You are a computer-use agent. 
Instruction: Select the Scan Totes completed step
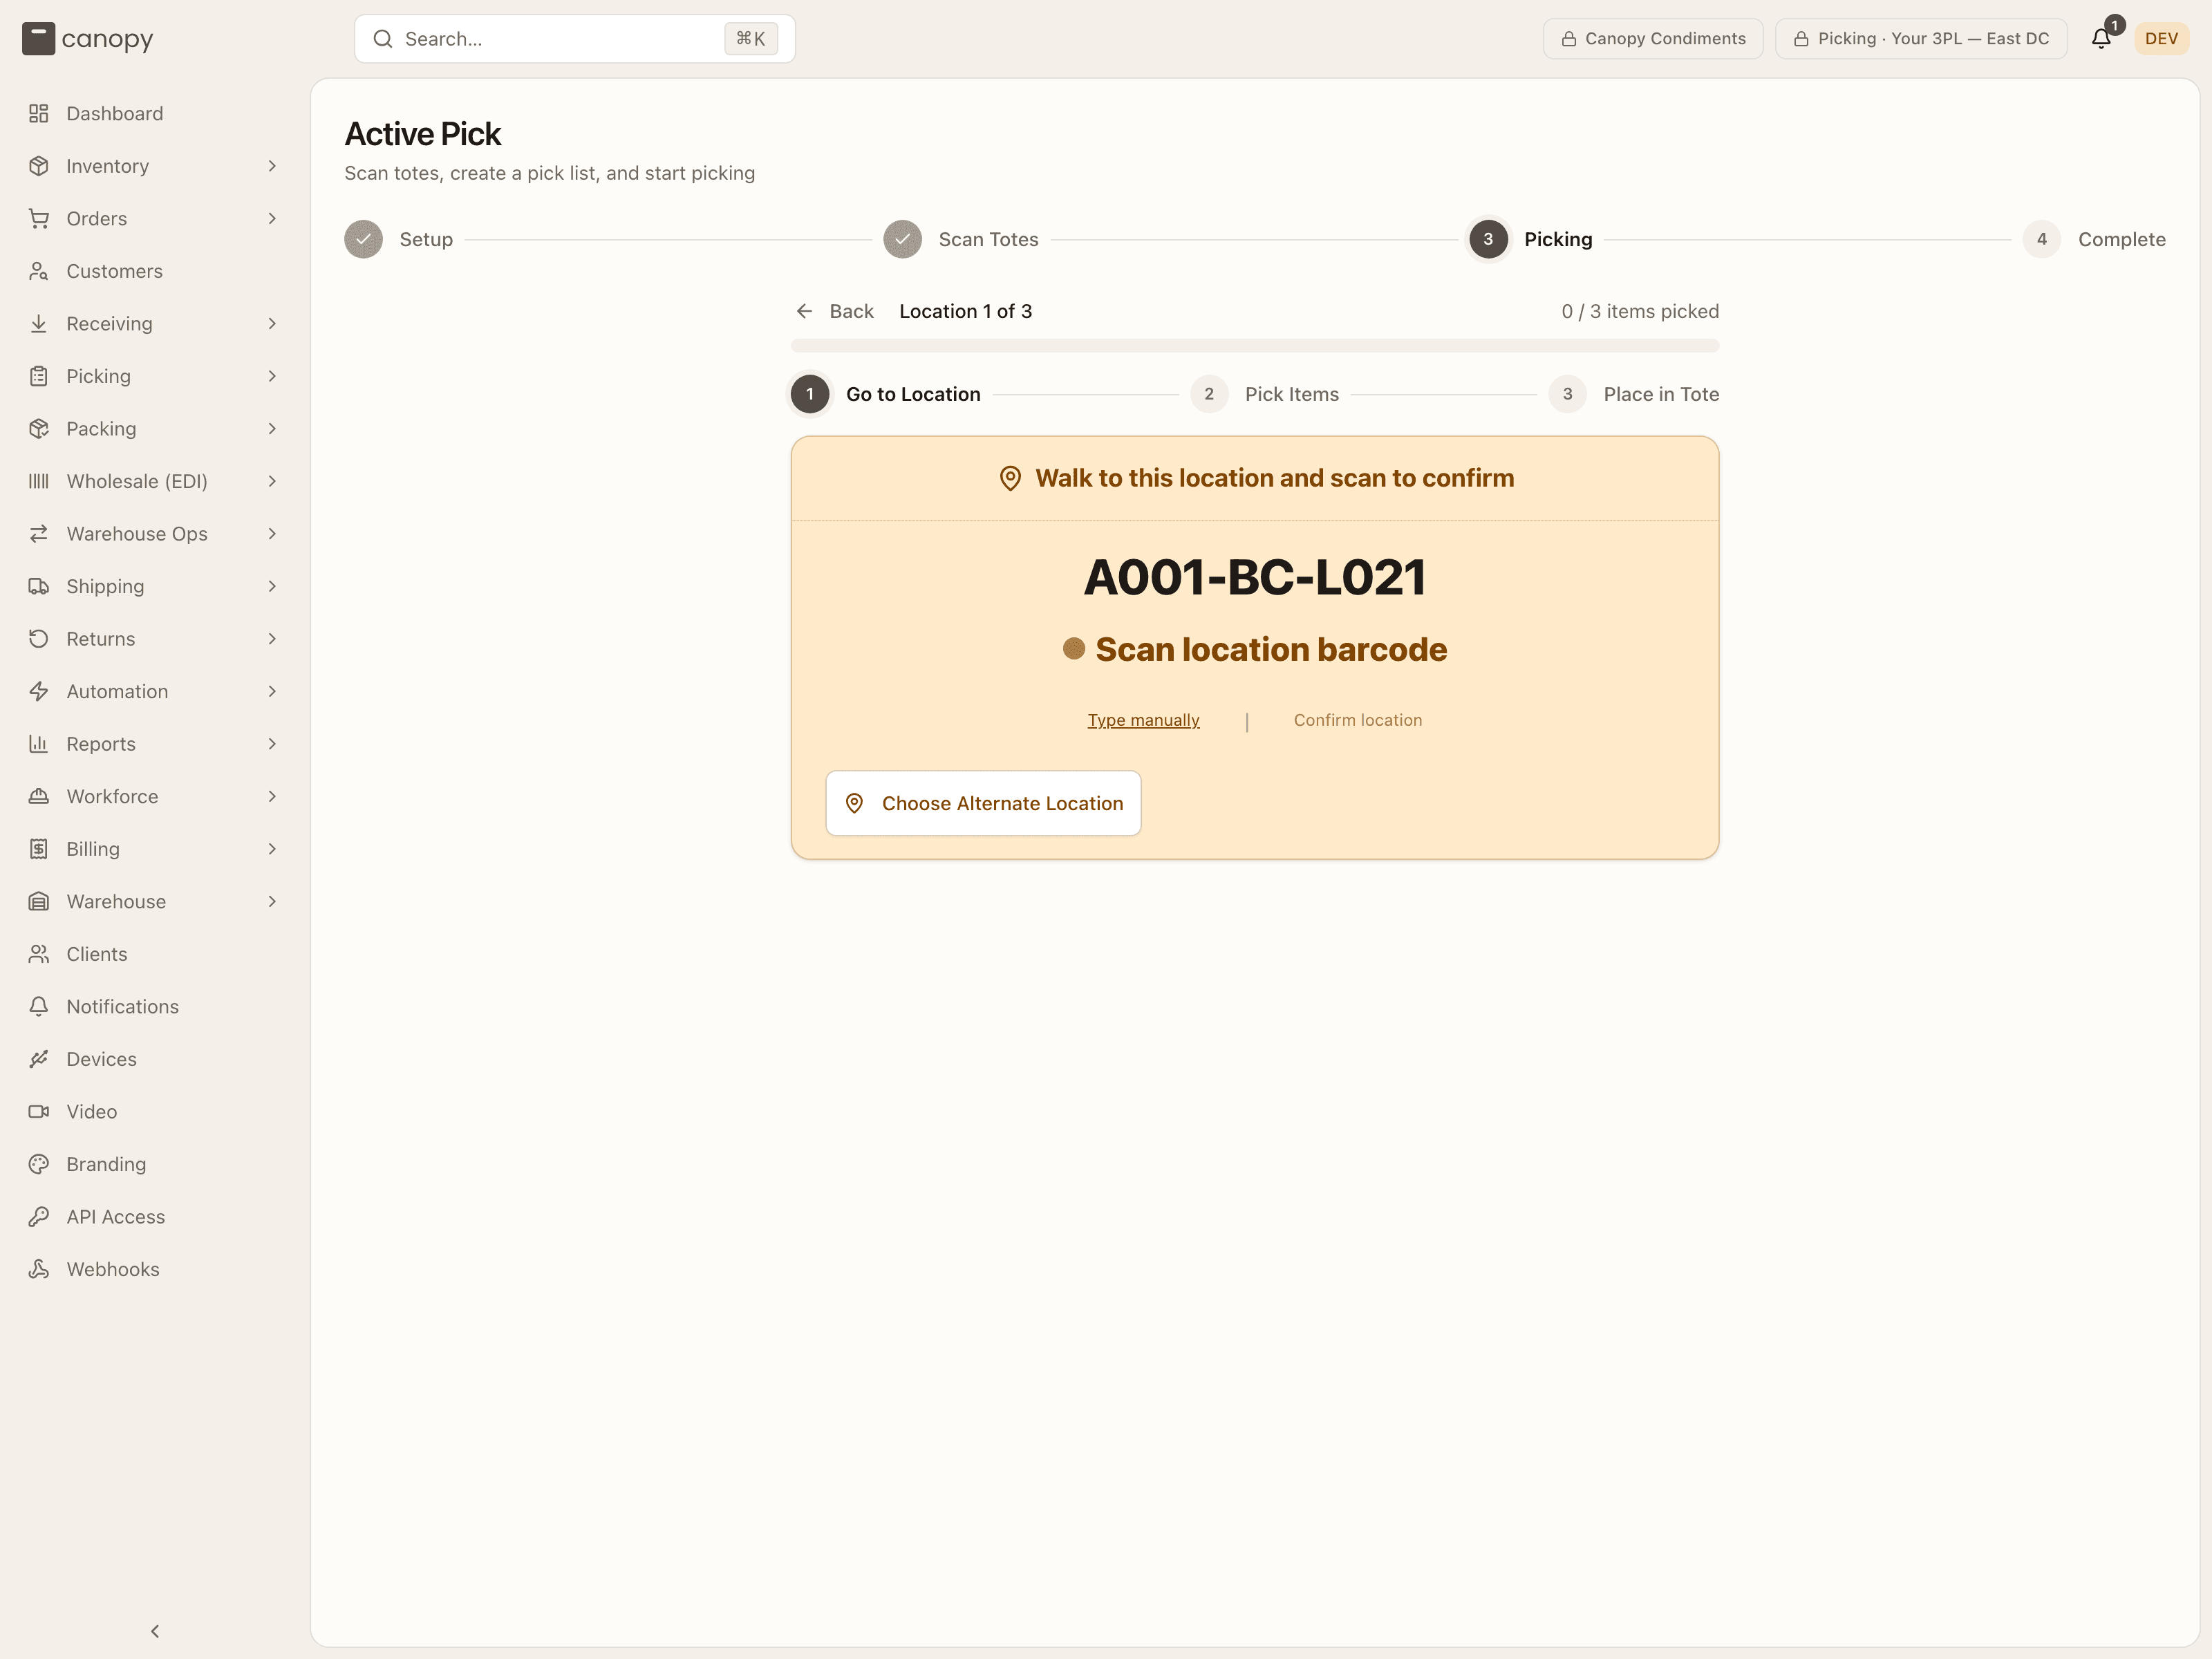(x=961, y=239)
